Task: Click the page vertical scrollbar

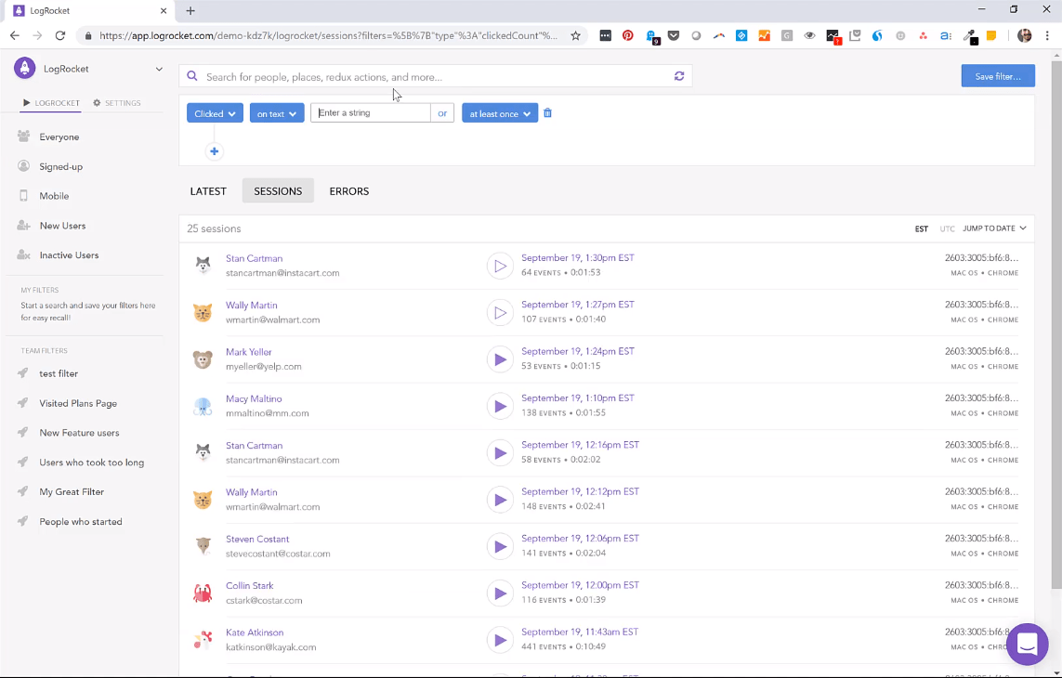Action: coord(1055,325)
